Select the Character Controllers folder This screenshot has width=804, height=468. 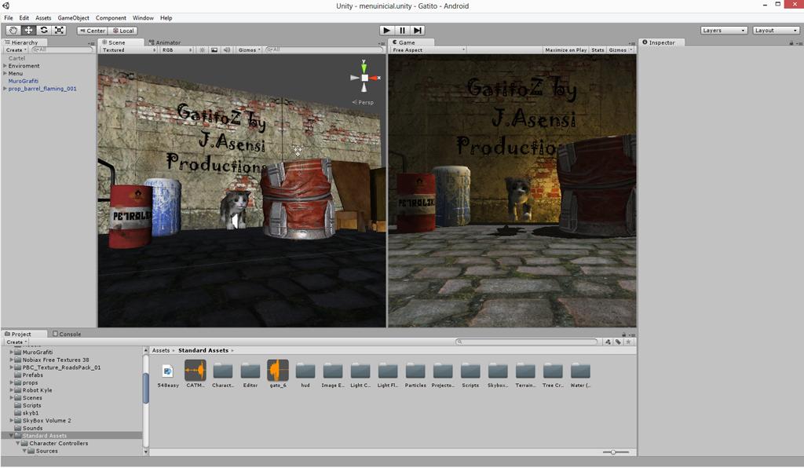(x=58, y=444)
